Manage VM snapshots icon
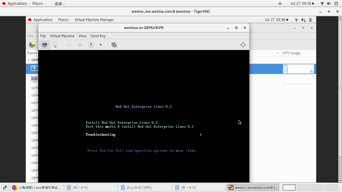 coord(114,45)
